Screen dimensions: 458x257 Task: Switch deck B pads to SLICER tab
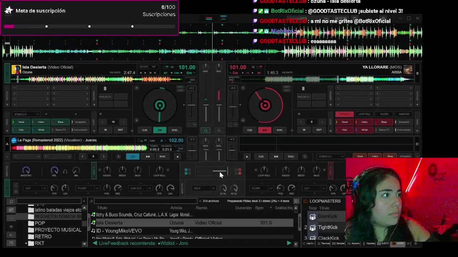click(384, 114)
